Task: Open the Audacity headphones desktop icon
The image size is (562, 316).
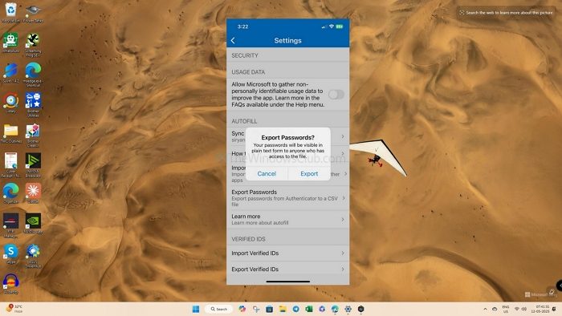Action: coord(10,284)
